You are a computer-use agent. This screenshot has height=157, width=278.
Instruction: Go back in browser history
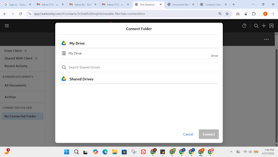pos(5,14)
